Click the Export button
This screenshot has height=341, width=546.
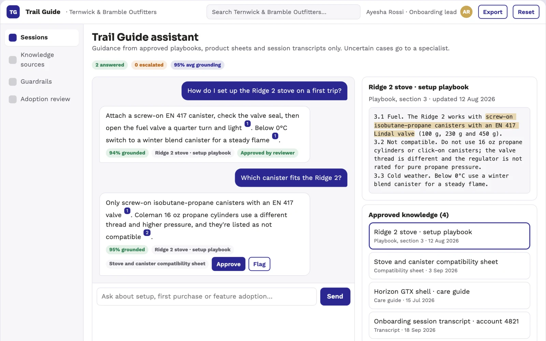point(493,12)
